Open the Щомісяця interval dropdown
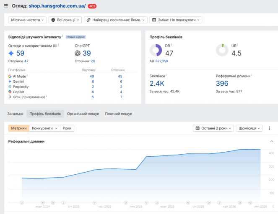This screenshot has width=278, height=214. tap(249, 128)
